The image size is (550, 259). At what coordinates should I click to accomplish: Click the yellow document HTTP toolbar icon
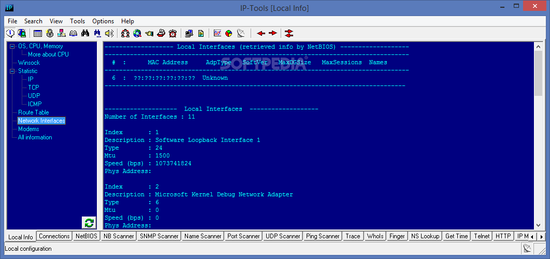[200, 33]
